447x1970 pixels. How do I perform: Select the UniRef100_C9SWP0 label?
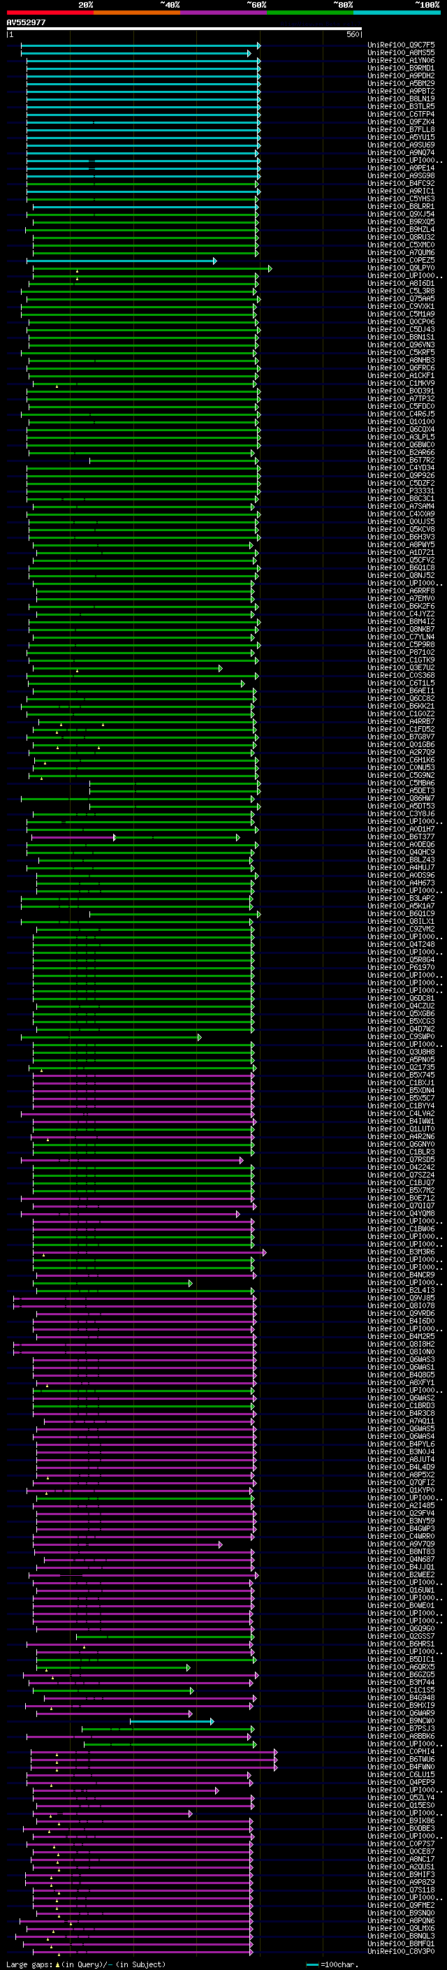click(x=401, y=1036)
